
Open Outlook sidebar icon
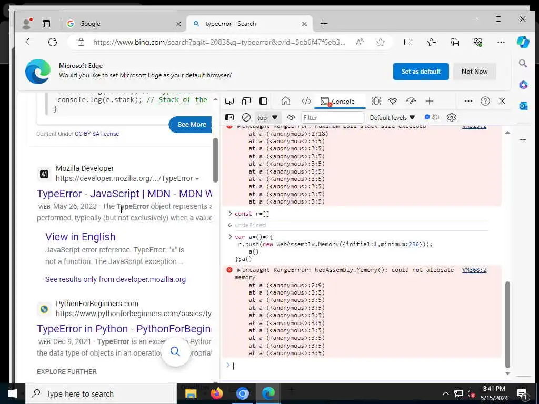[x=523, y=106]
